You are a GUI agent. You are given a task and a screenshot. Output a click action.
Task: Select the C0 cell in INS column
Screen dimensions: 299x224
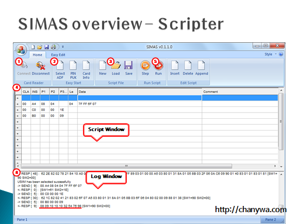coord(35,110)
